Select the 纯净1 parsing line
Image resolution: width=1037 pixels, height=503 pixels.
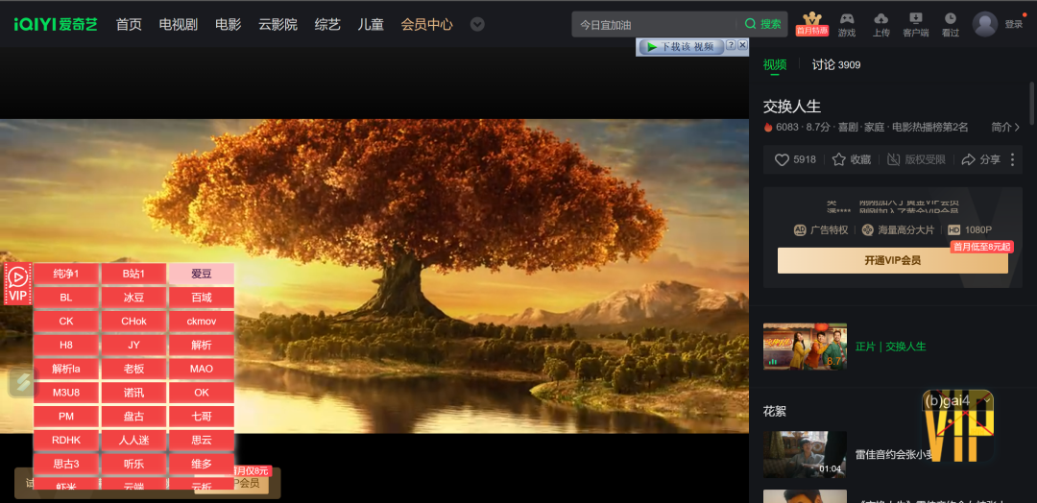click(66, 274)
